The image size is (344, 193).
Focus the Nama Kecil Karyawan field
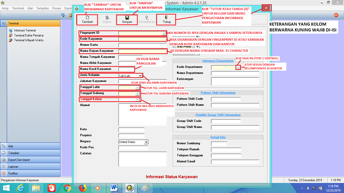pyautogui.click(x=126, y=69)
